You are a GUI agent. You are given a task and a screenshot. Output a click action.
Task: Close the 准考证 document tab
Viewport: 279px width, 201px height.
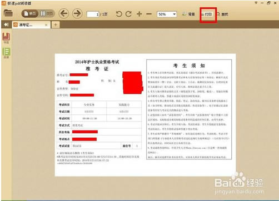click(x=46, y=25)
